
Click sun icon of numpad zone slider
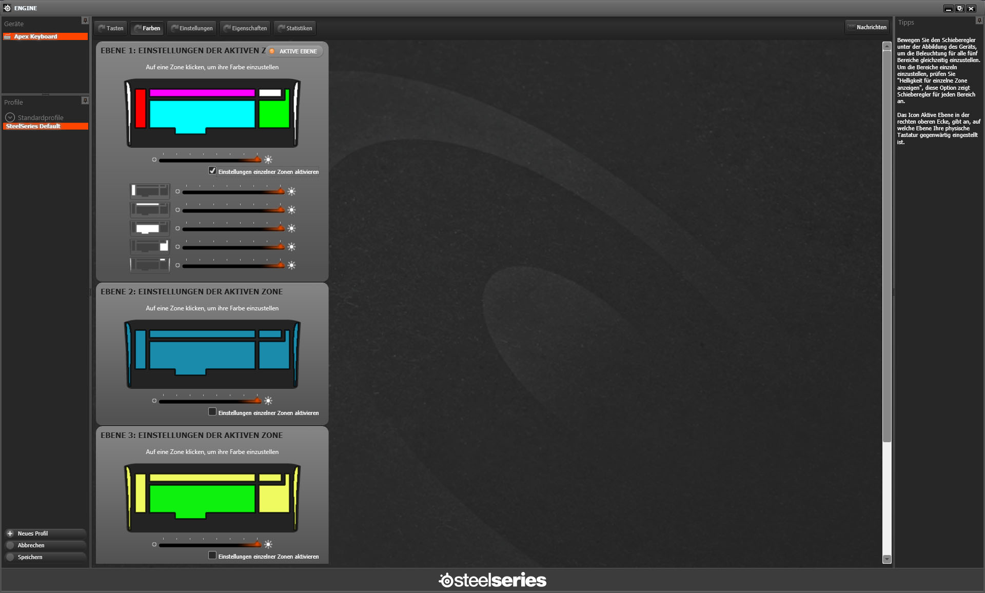tap(291, 247)
